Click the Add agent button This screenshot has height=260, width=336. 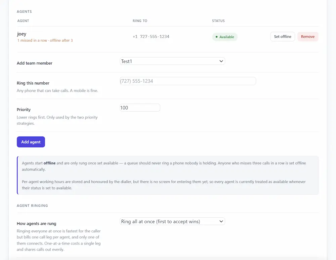pyautogui.click(x=31, y=142)
